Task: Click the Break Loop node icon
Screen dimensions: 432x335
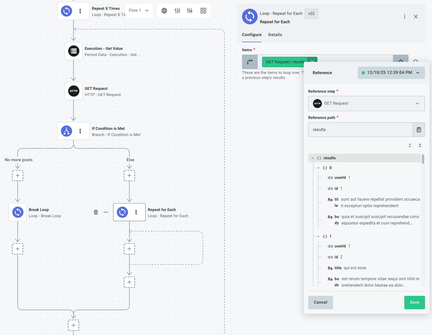Action: 18,212
